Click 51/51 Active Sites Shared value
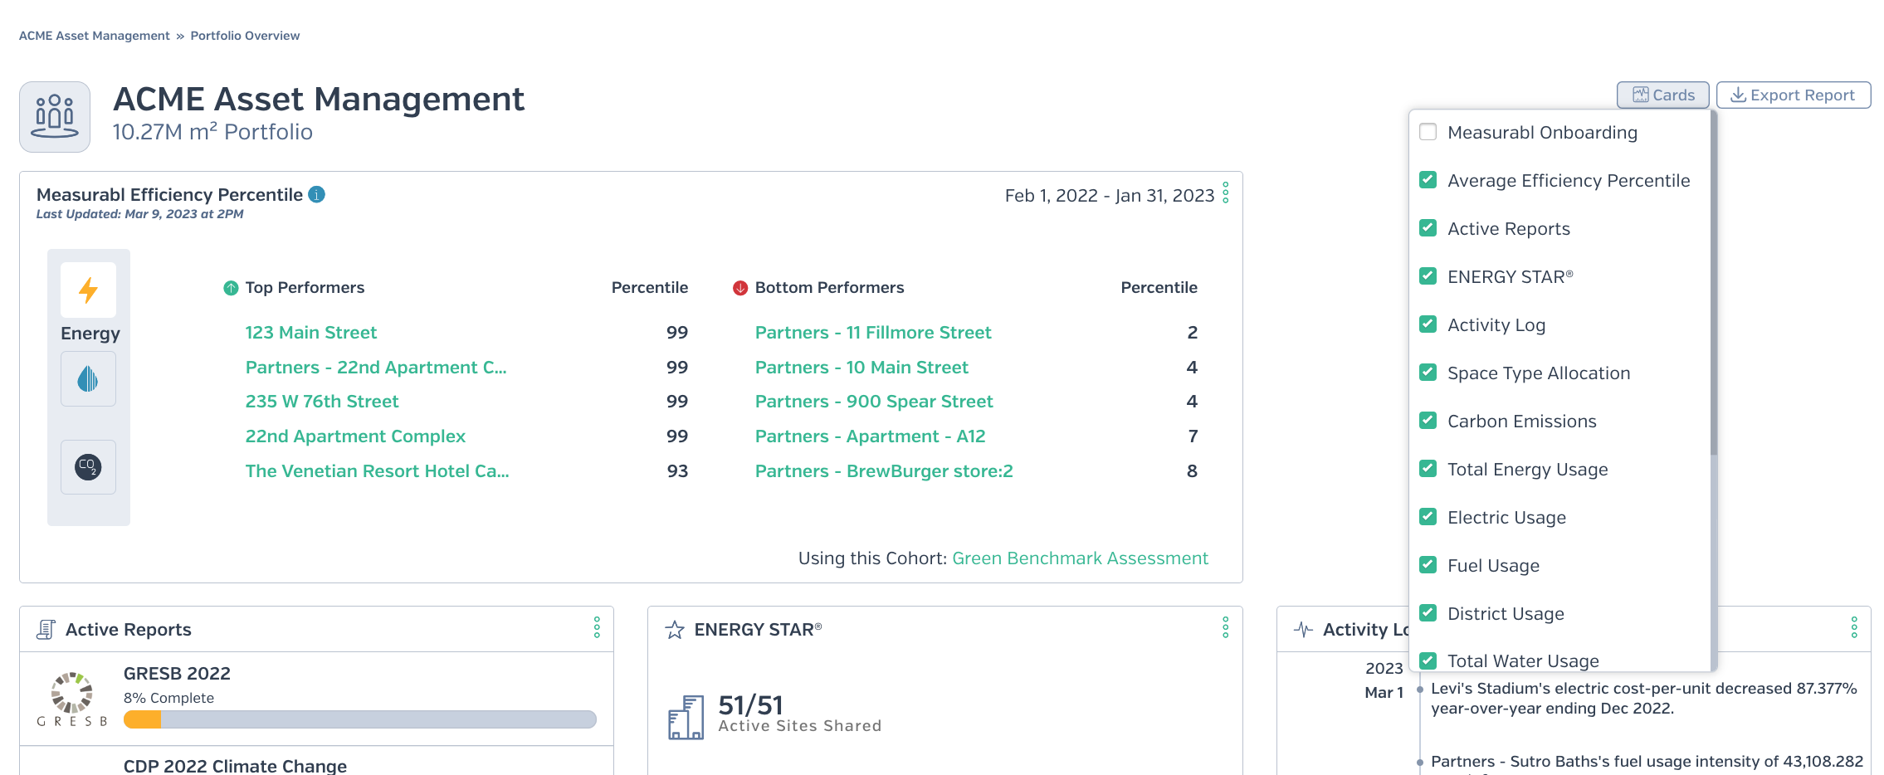The width and height of the screenshot is (1884, 775). (x=750, y=704)
